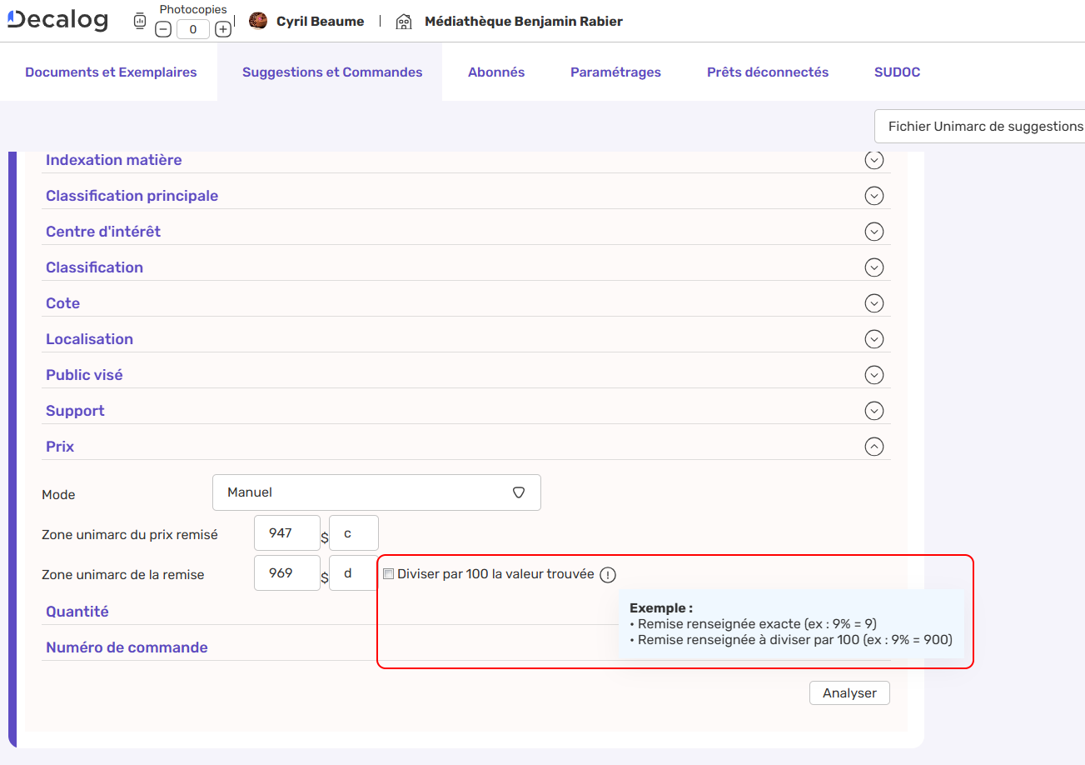Open the Paramétrages tab
Viewport: 1085px width, 765px height.
click(x=615, y=72)
